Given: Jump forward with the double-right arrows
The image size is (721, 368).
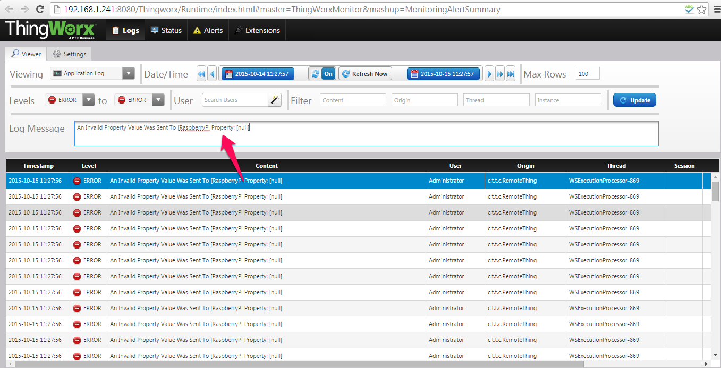Looking at the screenshot, I should (500, 74).
